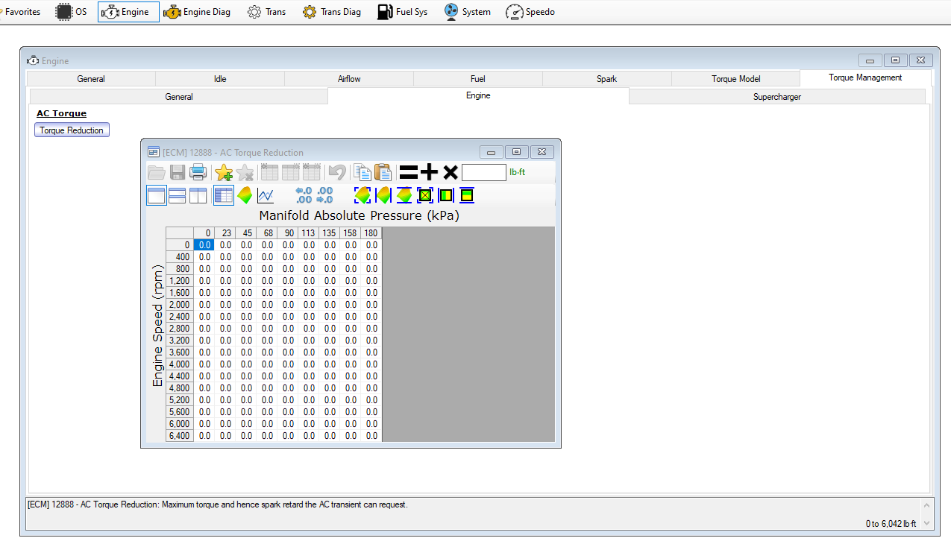The image size is (951, 541).
Task: Open the Trans Diag section
Action: (332, 12)
